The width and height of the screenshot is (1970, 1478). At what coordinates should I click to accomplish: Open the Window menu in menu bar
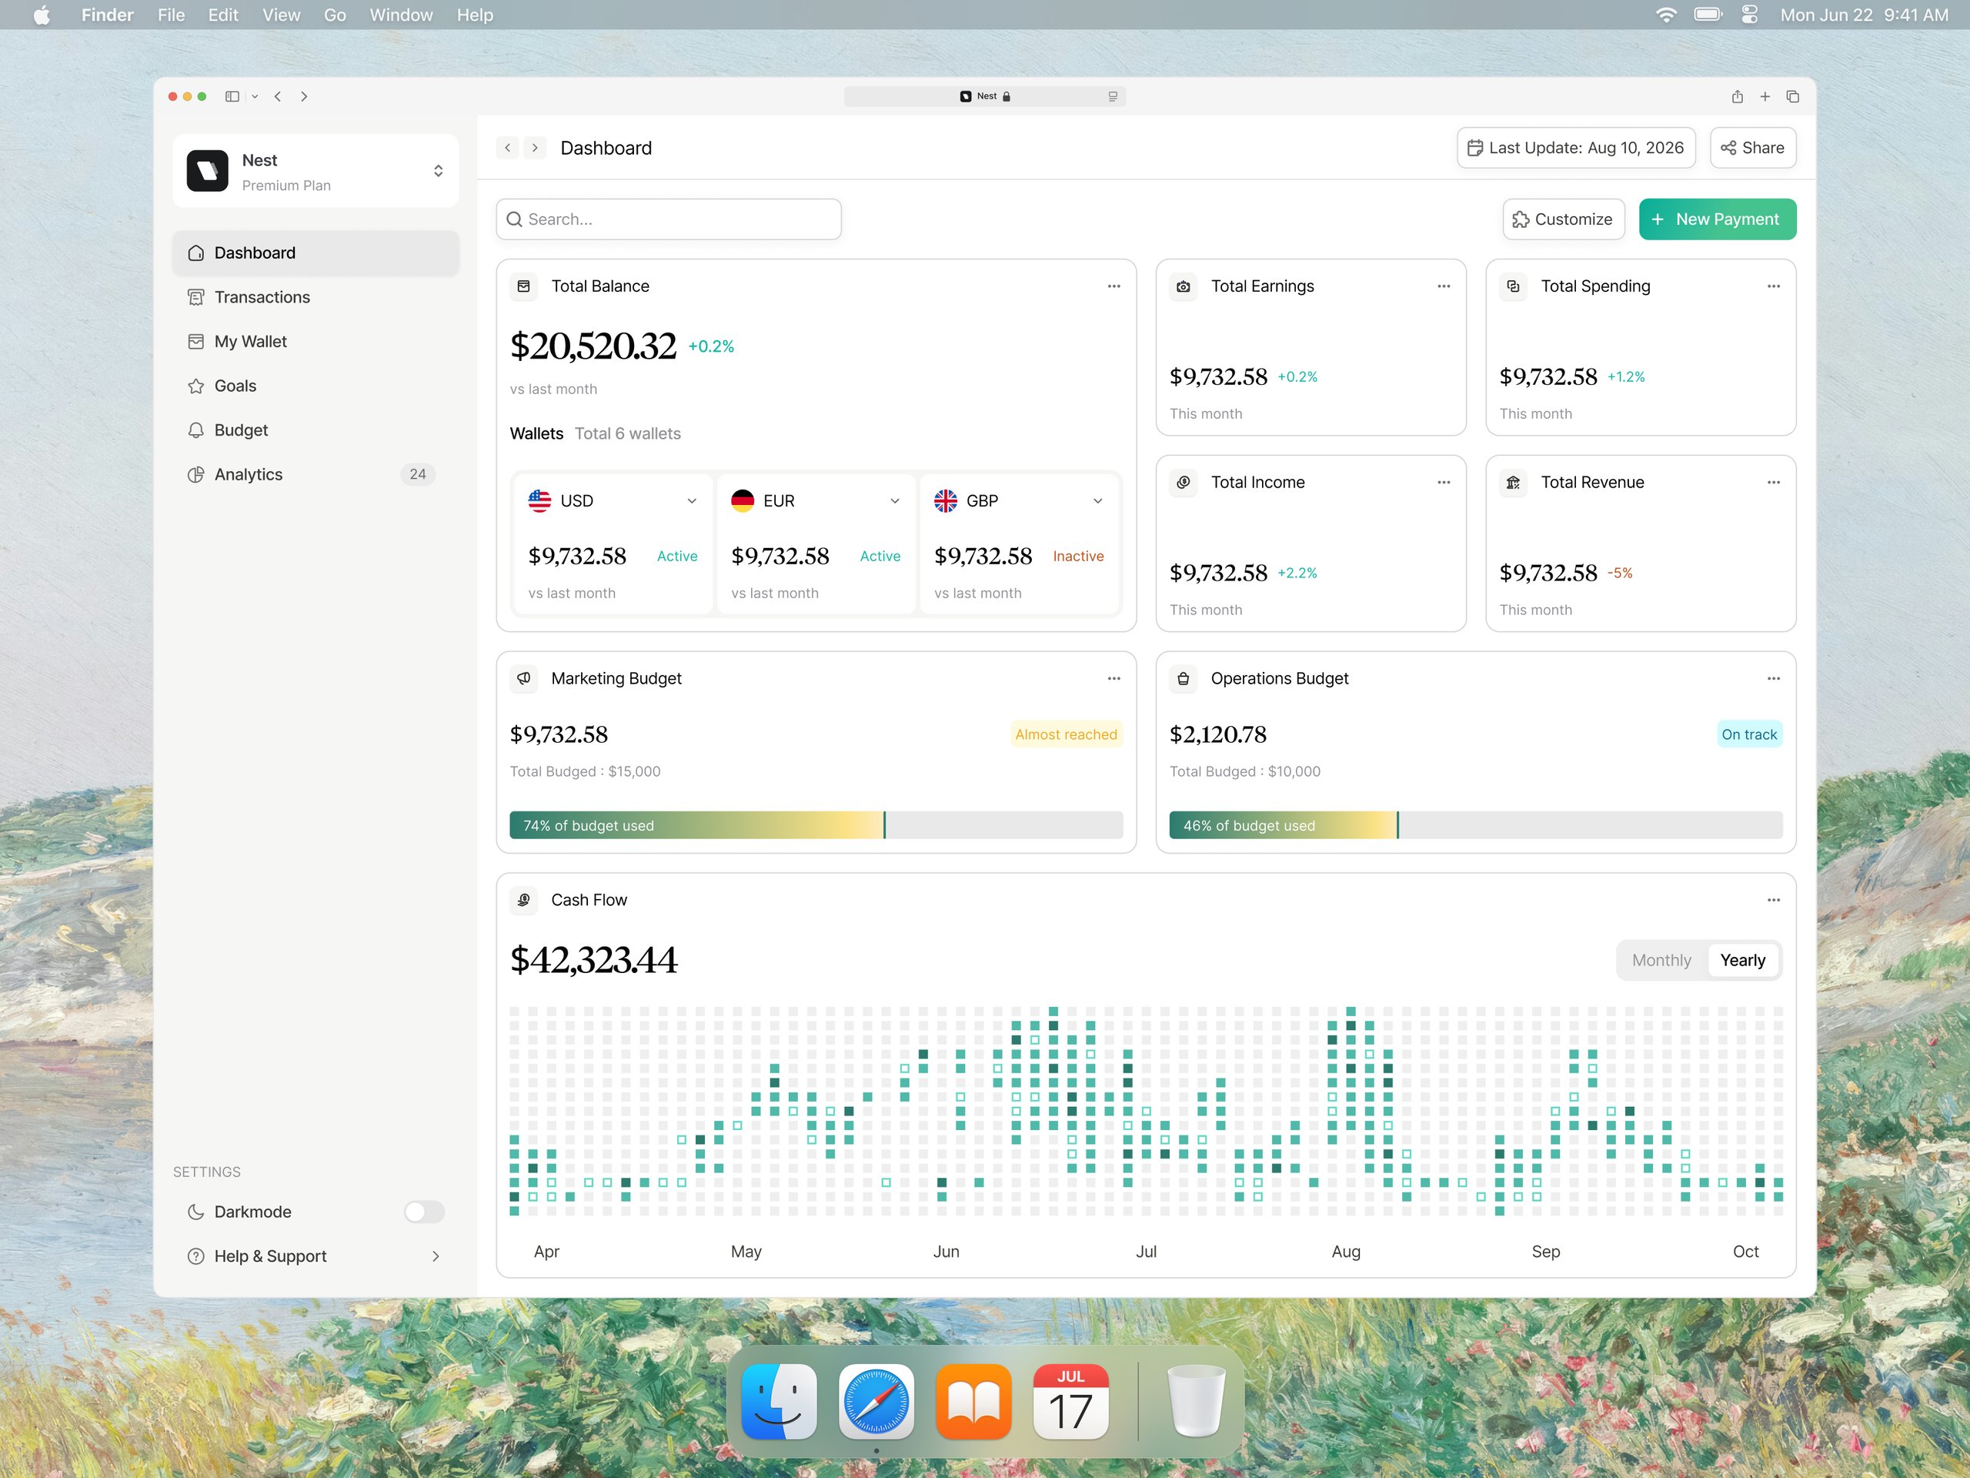pyautogui.click(x=401, y=15)
